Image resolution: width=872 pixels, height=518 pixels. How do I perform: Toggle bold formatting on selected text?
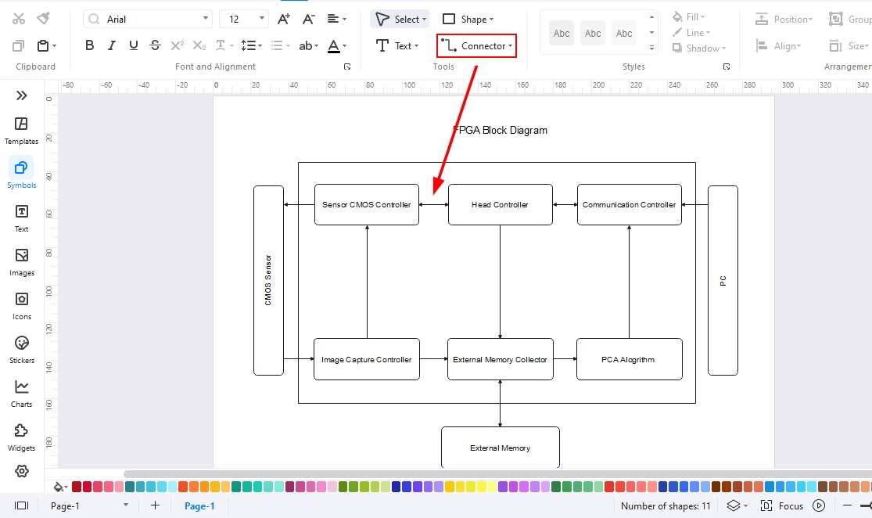coord(89,45)
